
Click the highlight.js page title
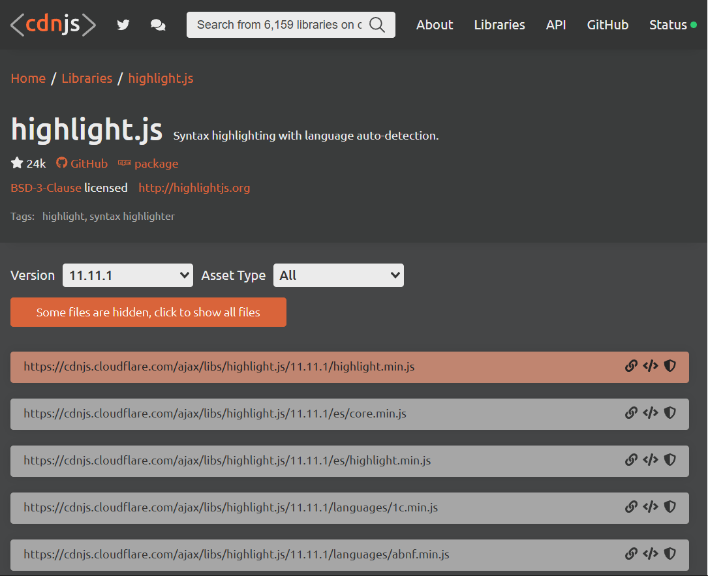(87, 130)
